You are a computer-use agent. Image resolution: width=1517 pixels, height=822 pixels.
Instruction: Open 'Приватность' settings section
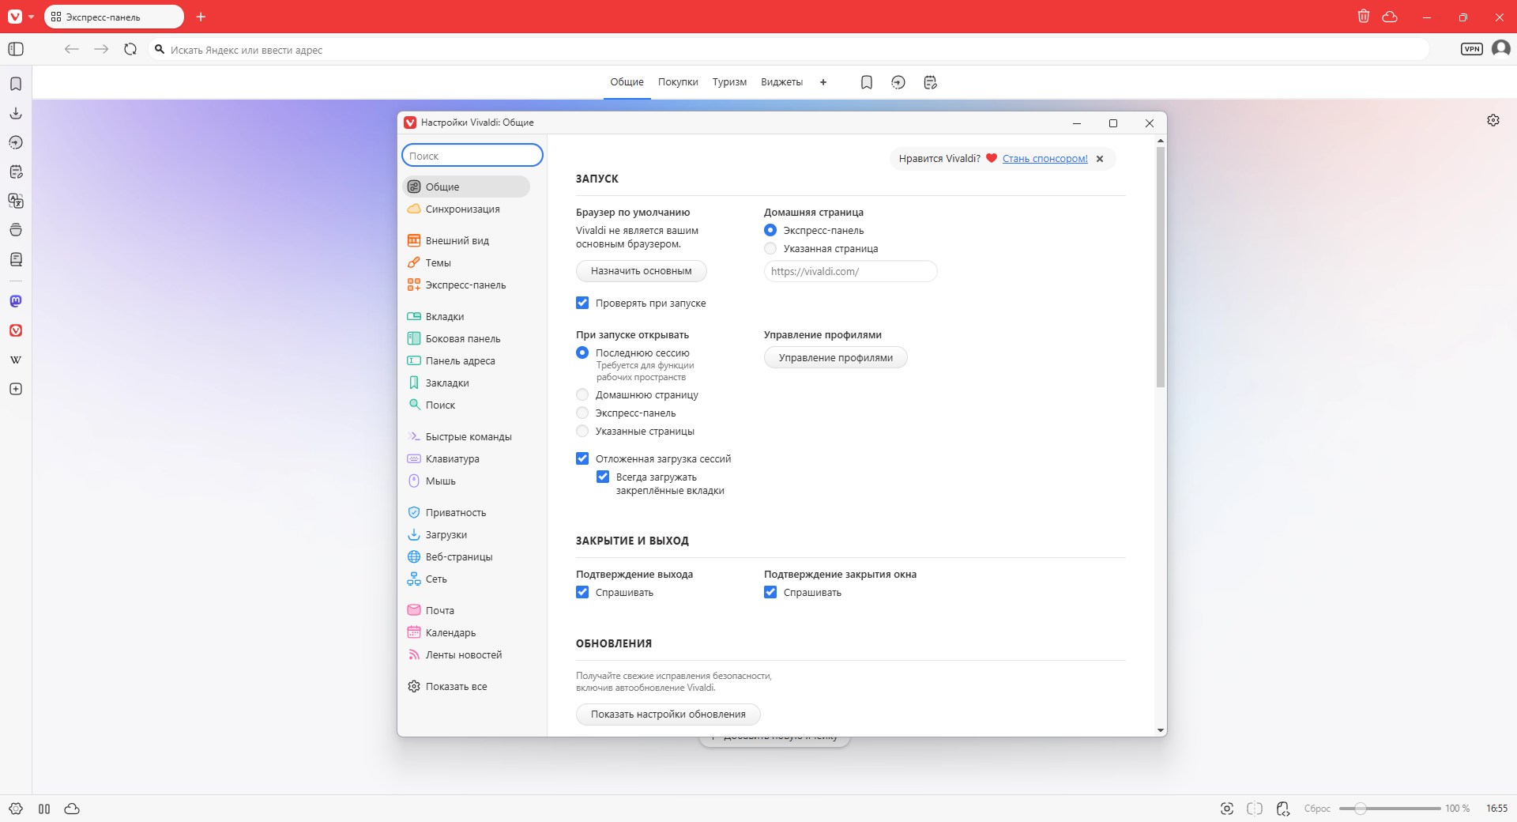pyautogui.click(x=456, y=512)
